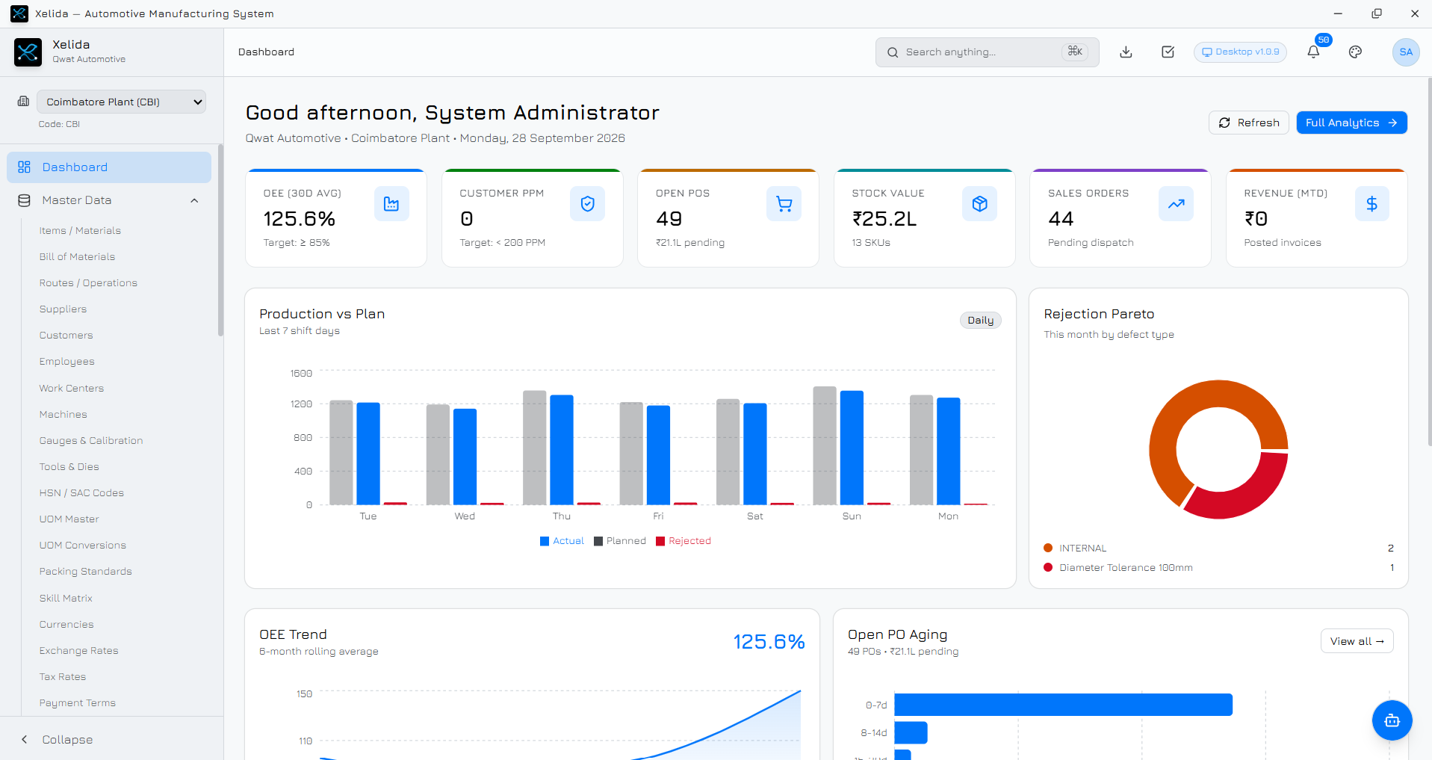
Task: Open Work Centers
Action: click(71, 389)
